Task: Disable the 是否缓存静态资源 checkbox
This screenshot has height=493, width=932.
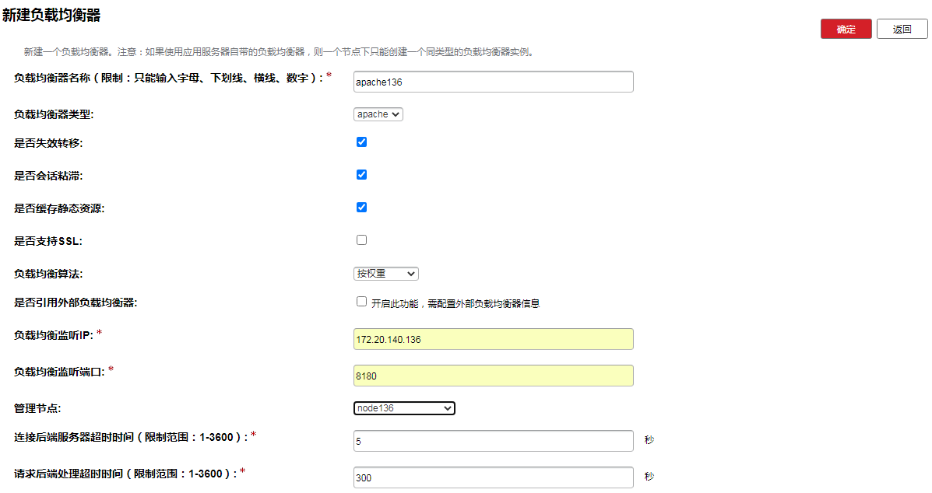Action: pos(361,208)
